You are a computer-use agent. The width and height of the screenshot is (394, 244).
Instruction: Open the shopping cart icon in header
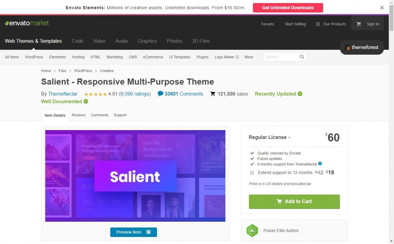[x=359, y=24]
